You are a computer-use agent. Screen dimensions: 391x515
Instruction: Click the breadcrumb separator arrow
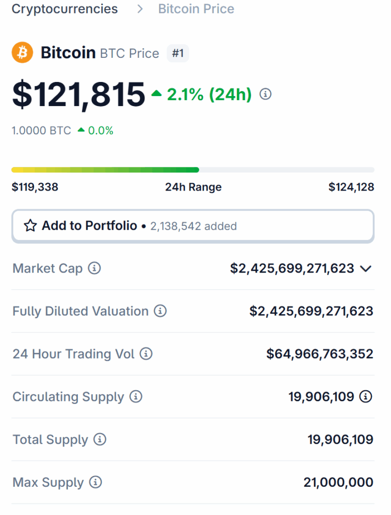pyautogui.click(x=139, y=9)
